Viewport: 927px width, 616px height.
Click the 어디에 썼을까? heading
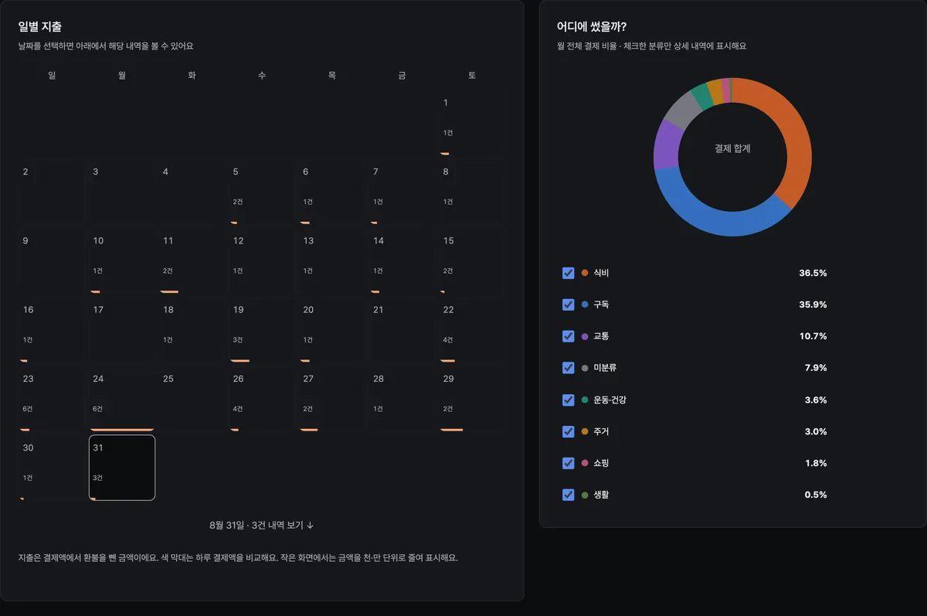[x=592, y=26]
